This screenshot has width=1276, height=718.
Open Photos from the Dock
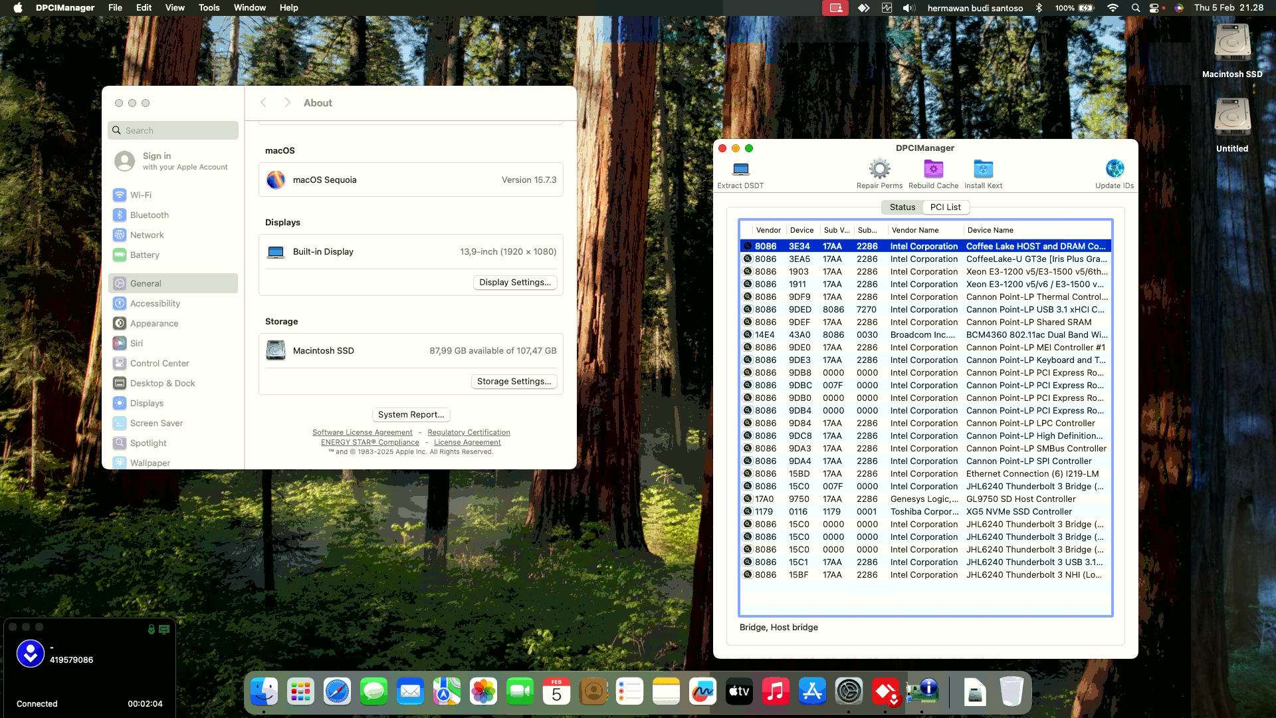pyautogui.click(x=483, y=692)
